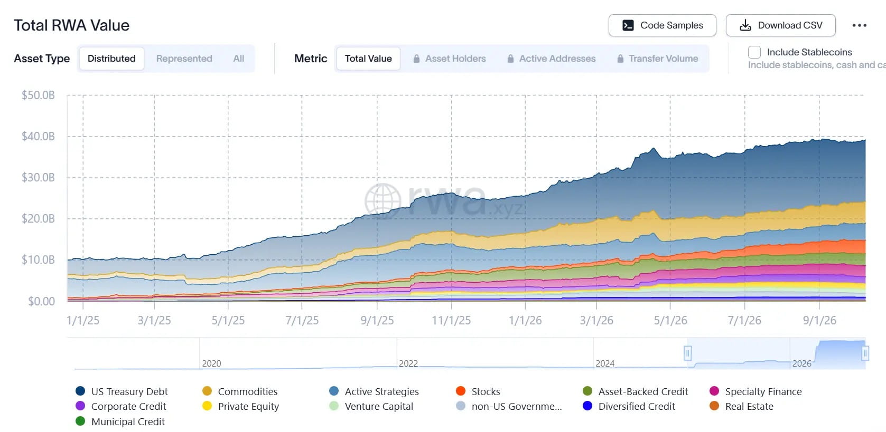Open the three-dot more options menu
The width and height of the screenshot is (886, 432).
(x=860, y=25)
